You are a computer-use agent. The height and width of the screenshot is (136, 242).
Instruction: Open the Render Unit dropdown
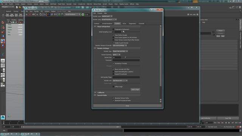120,80
